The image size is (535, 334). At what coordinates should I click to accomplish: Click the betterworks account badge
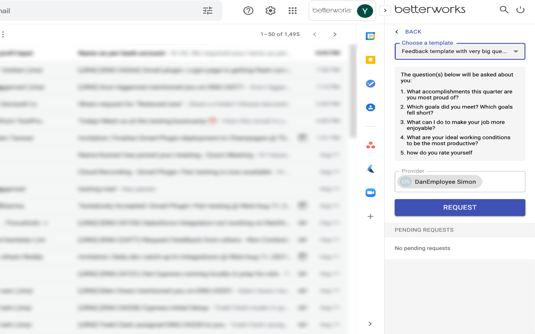tap(342, 11)
